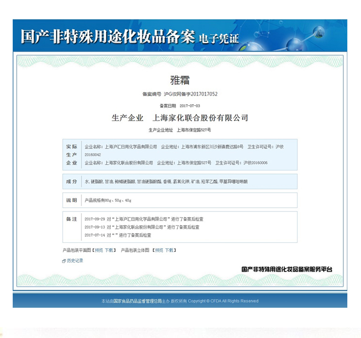Click the 备注 row label
361x338 pixels.
click(x=72, y=219)
